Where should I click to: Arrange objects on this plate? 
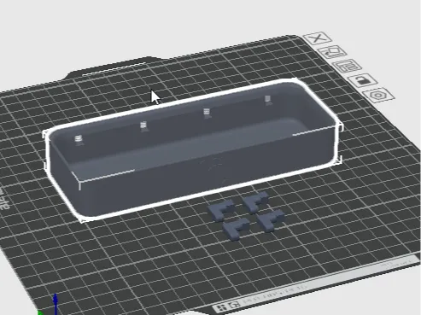[x=348, y=66]
